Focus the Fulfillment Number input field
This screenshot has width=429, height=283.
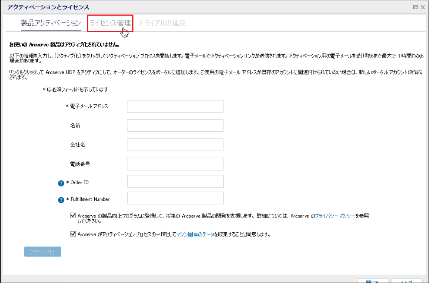(176, 198)
